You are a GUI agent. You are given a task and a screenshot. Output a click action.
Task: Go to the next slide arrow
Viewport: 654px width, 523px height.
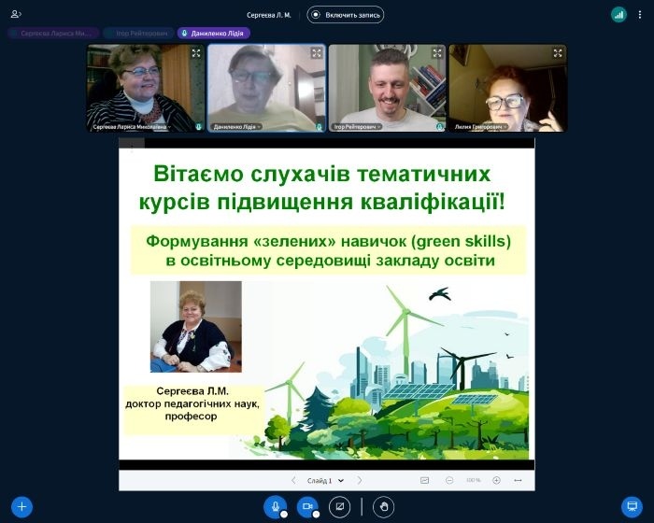click(360, 480)
